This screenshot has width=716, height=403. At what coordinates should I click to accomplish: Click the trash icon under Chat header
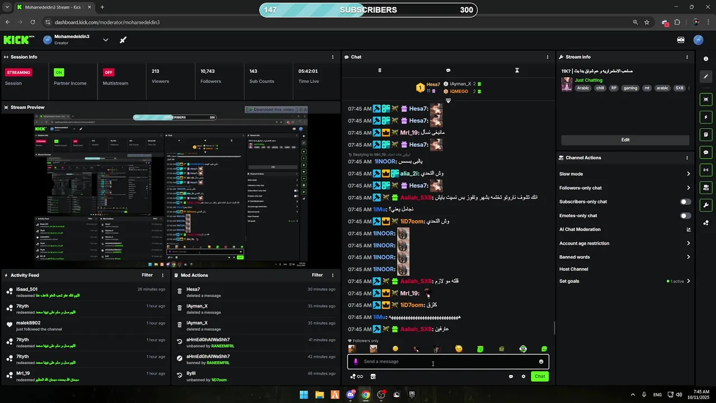[380, 71]
